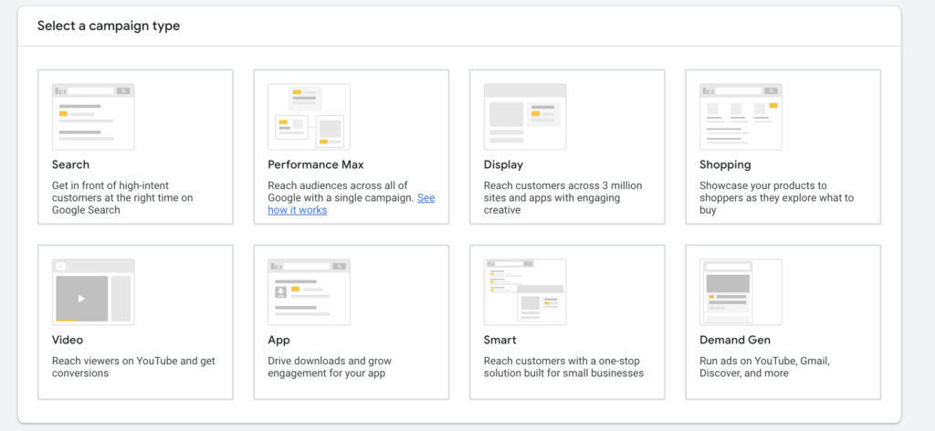Pick the Demand Gen campaign illustration

tap(741, 292)
